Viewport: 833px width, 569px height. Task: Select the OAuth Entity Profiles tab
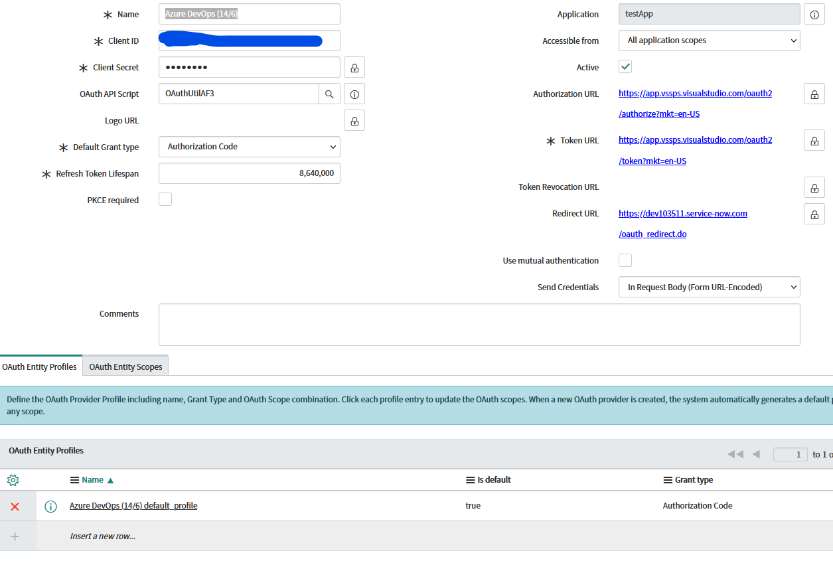pos(40,366)
